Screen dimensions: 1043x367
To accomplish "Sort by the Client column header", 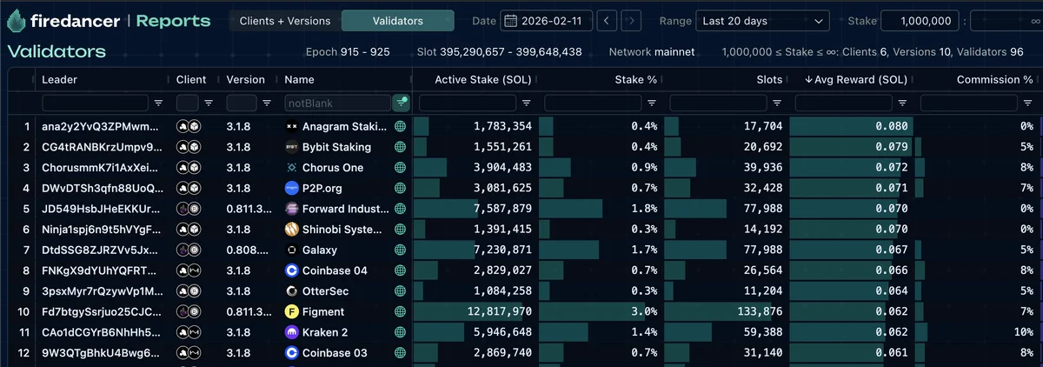I will (x=191, y=79).
